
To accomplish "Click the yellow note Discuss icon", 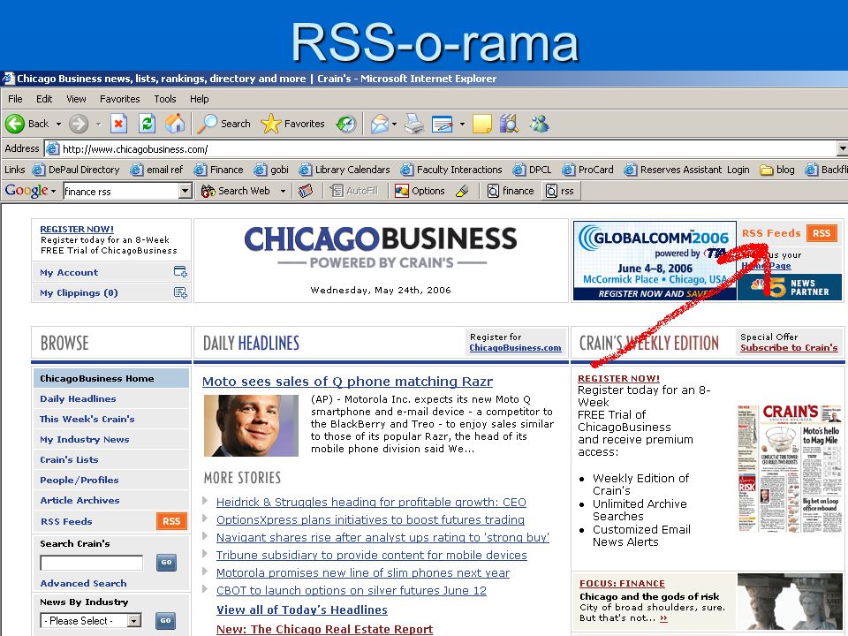I will 482,124.
